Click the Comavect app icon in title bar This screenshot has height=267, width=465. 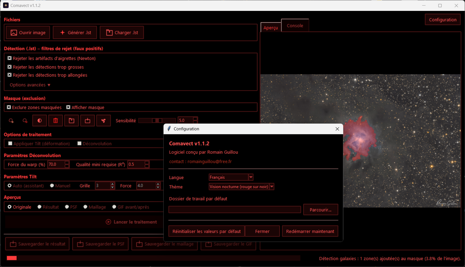[6, 6]
